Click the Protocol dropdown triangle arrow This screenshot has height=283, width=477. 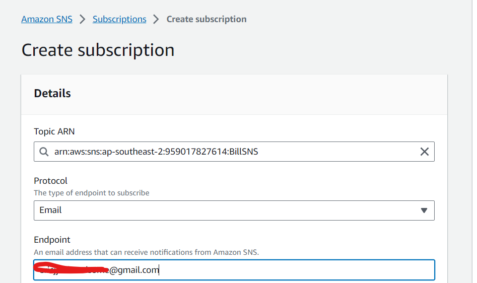point(424,210)
